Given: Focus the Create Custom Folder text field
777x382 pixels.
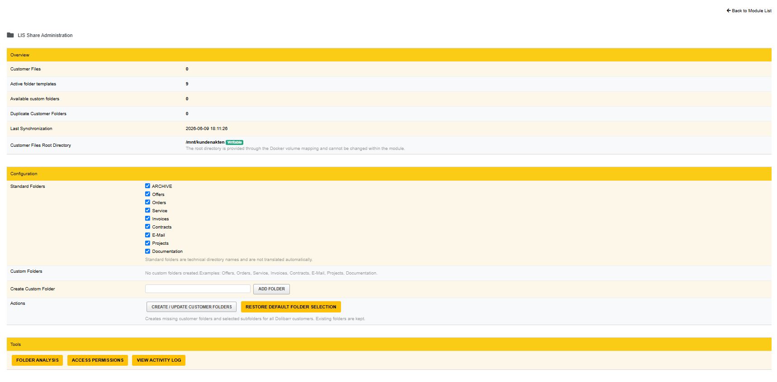Looking at the screenshot, I should point(198,289).
